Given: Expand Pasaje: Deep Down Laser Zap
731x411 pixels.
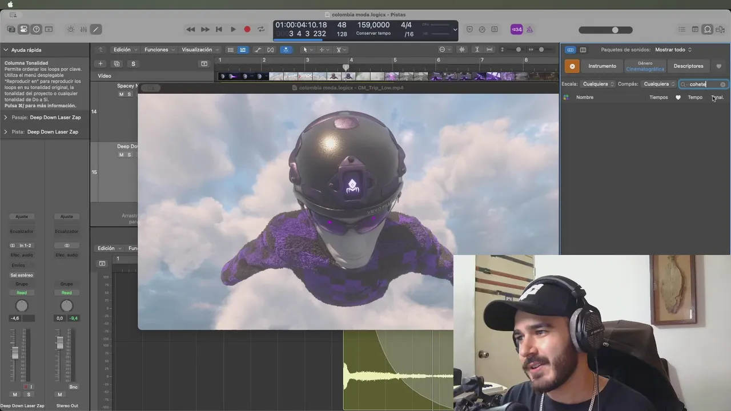Looking at the screenshot, I should pos(6,117).
